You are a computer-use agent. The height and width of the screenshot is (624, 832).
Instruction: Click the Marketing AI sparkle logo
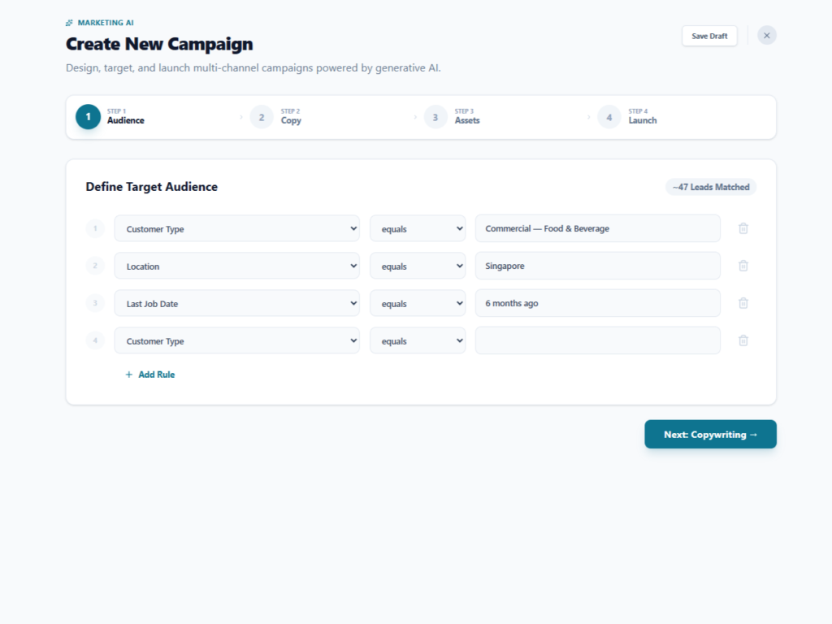[70, 23]
